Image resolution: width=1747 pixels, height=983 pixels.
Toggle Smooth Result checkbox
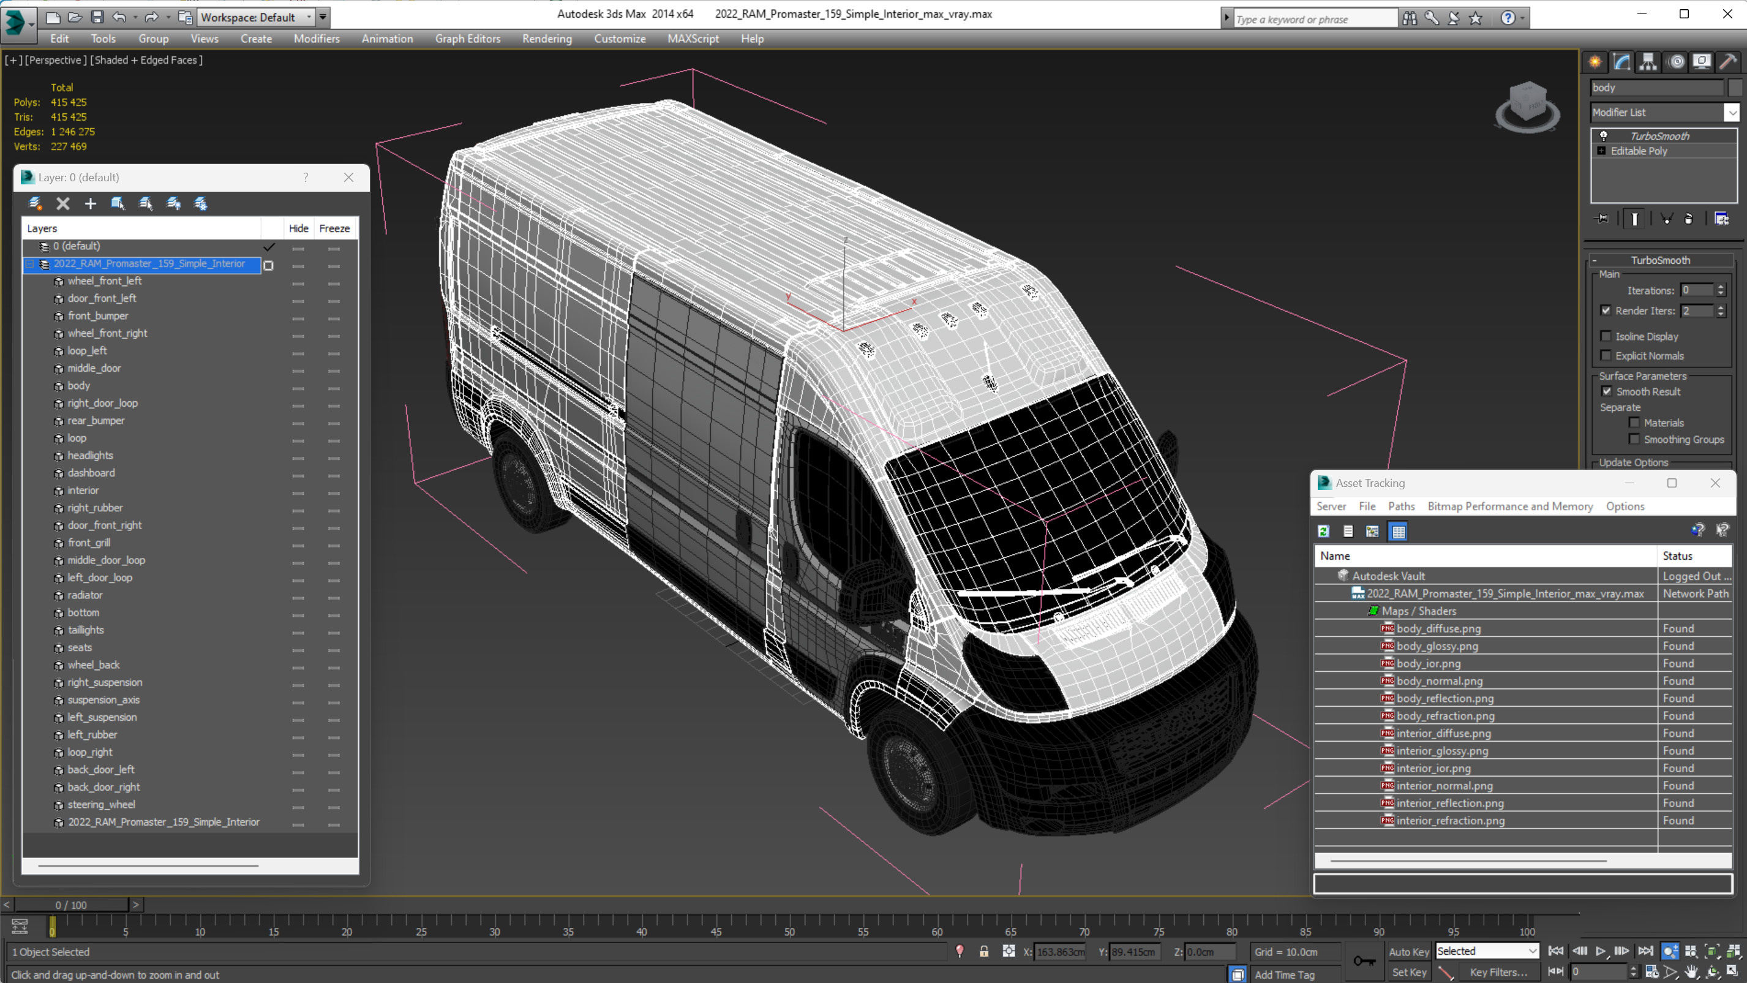(1607, 391)
